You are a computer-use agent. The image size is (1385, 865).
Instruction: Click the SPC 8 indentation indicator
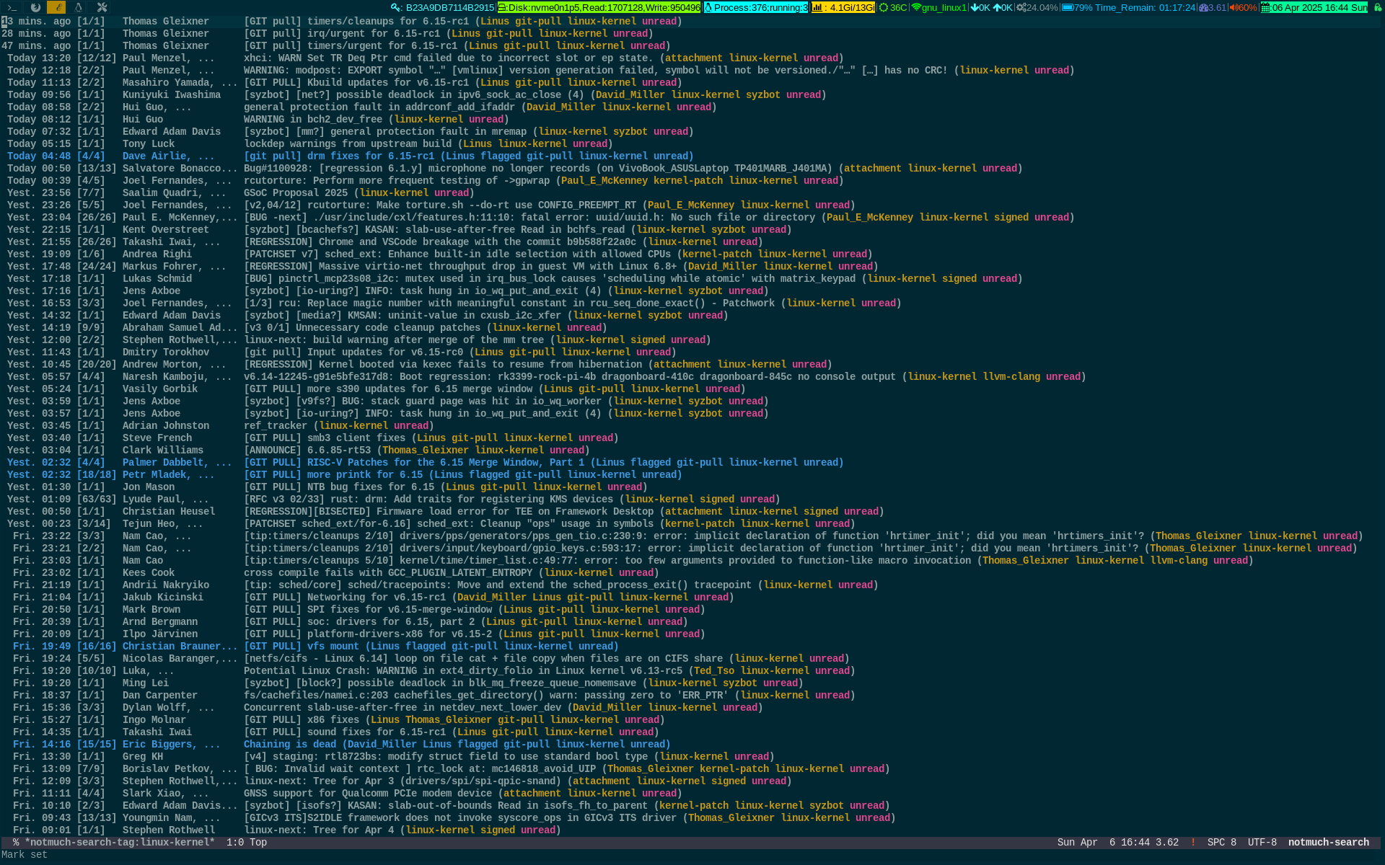tap(1221, 842)
